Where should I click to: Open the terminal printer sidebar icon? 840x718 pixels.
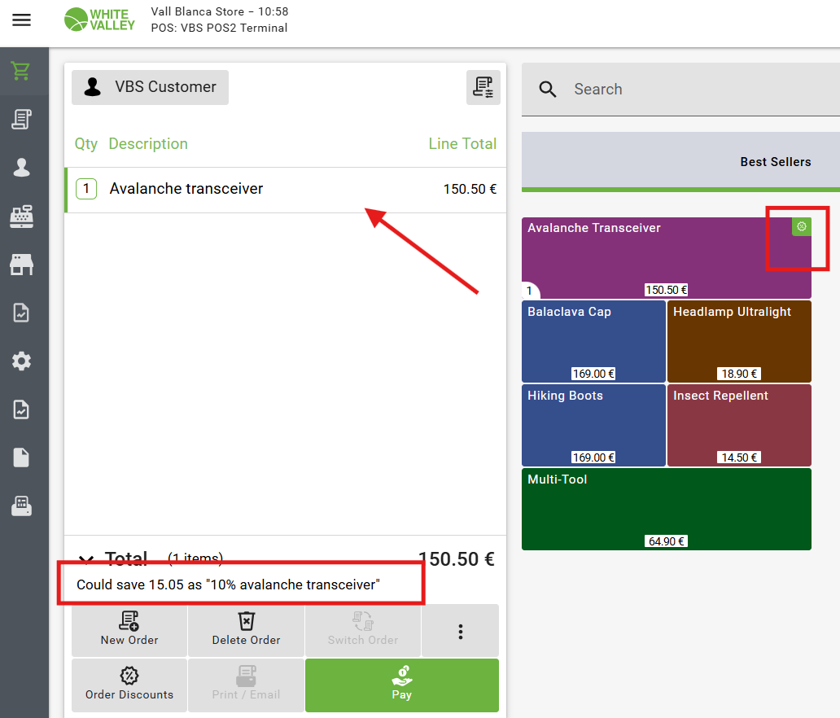click(21, 506)
